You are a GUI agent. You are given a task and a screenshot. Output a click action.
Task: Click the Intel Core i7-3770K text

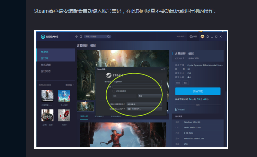click(193, 128)
